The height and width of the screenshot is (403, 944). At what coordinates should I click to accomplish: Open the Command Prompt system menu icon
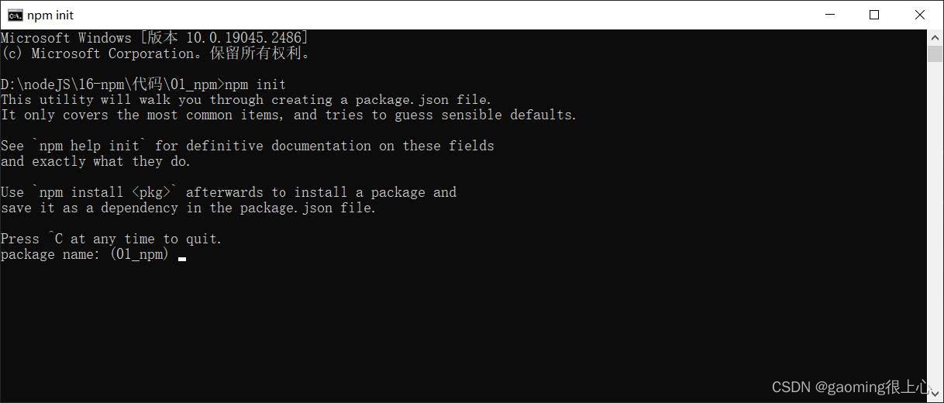15,15
